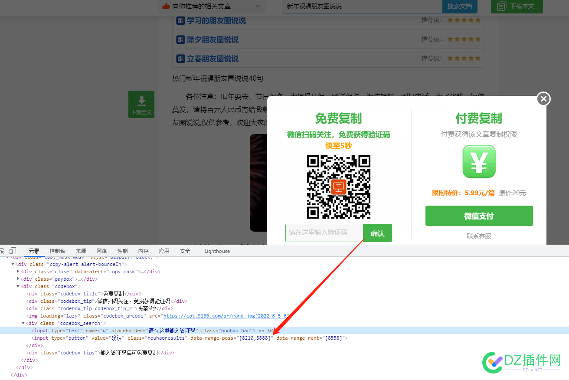
Task: Click the Word icon beside 除夕朋友圈说说
Action: coord(180,39)
